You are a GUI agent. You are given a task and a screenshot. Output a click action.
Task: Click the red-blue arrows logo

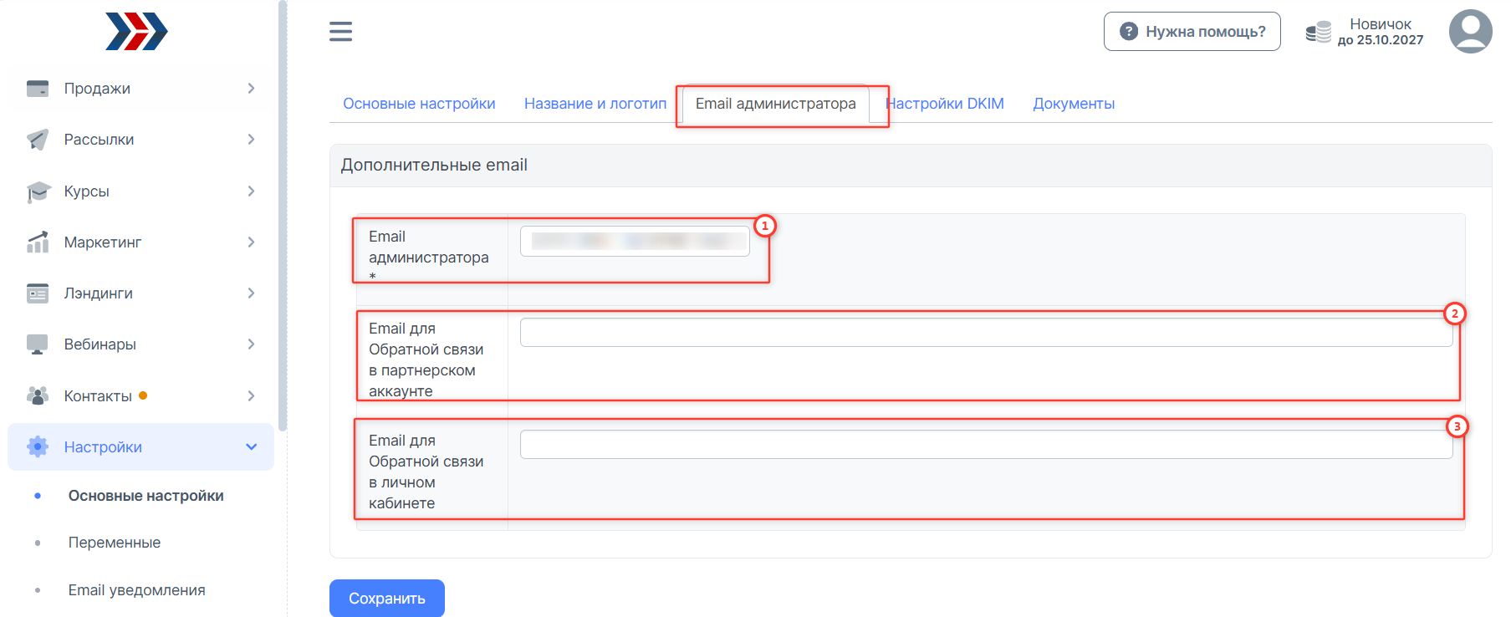[x=136, y=32]
